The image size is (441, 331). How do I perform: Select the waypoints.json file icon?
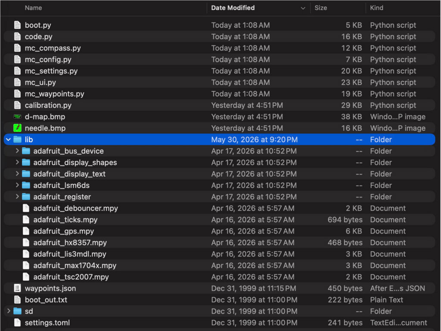click(x=17, y=288)
